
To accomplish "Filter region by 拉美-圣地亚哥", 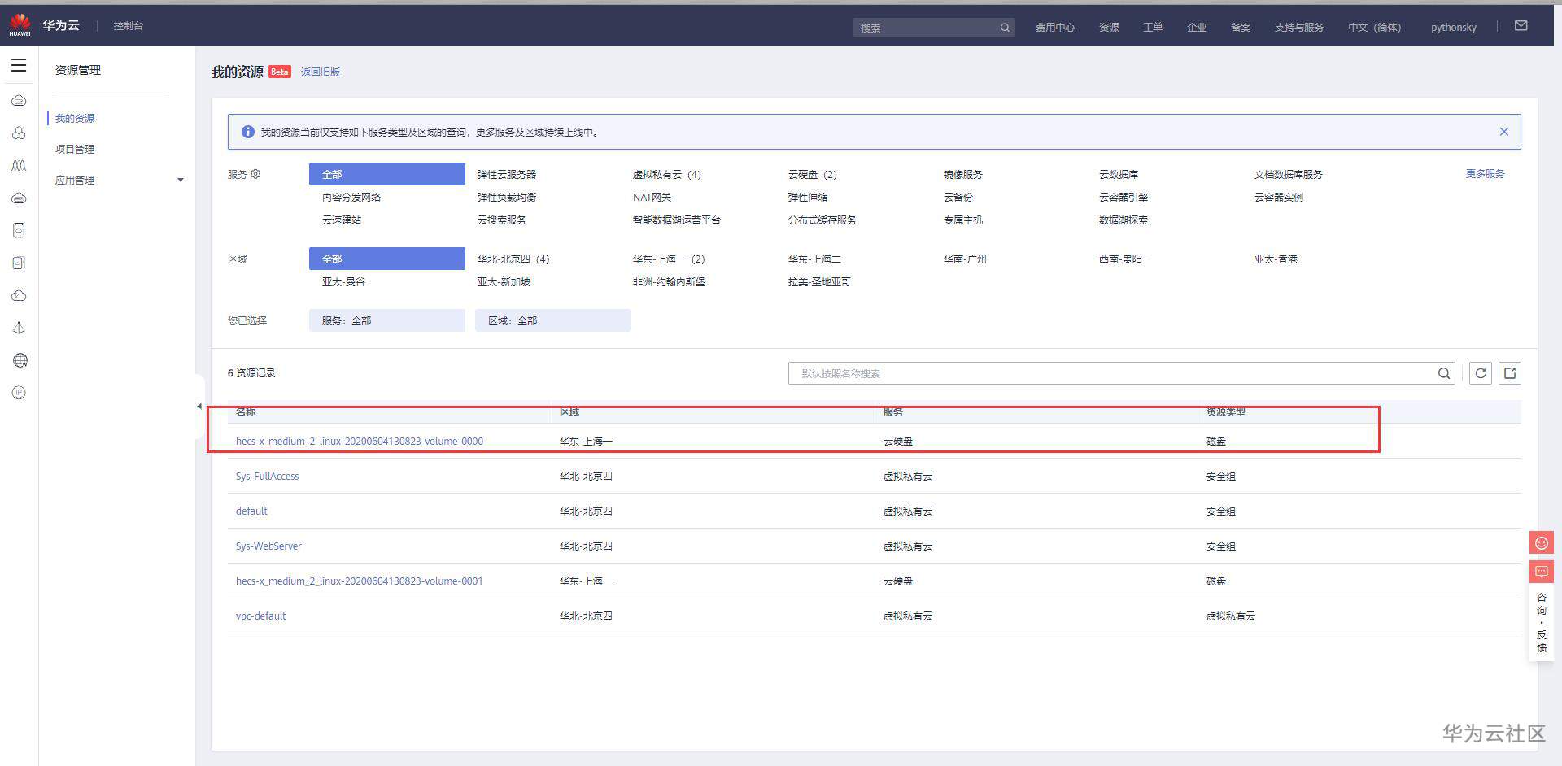I will click(819, 282).
